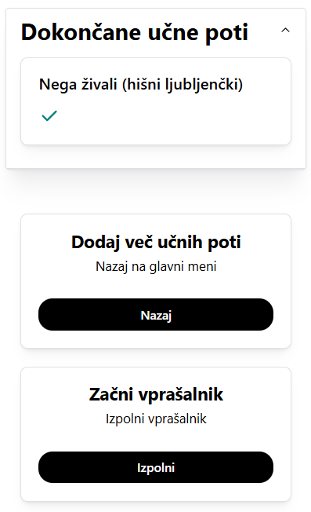The width and height of the screenshot is (311, 512).
Task: Click glavni meni in the subtitle text
Action: tap(183, 267)
